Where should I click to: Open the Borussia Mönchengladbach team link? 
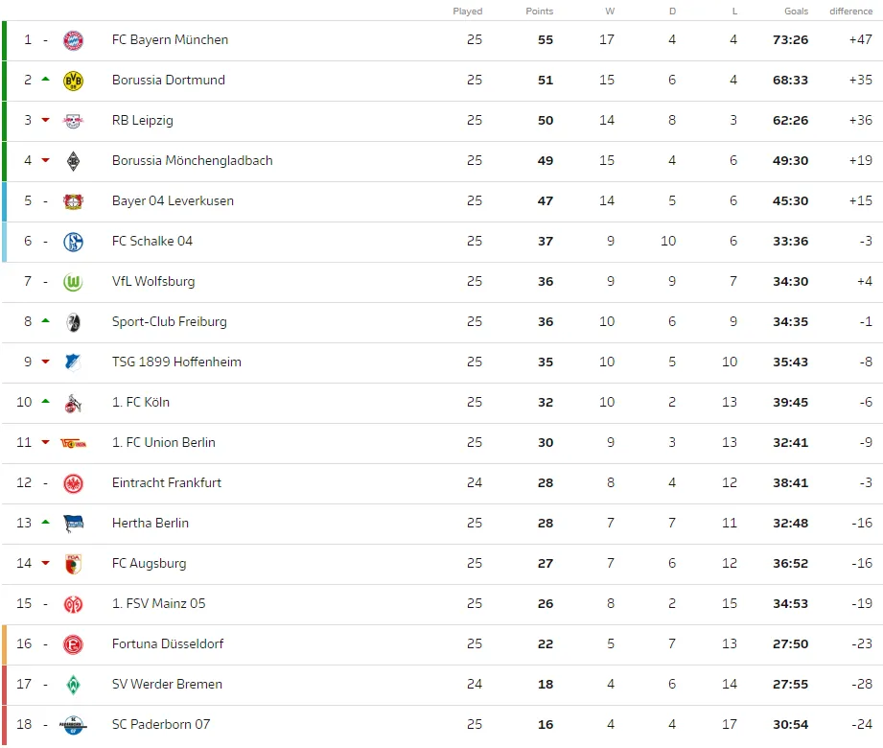pyautogui.click(x=192, y=160)
